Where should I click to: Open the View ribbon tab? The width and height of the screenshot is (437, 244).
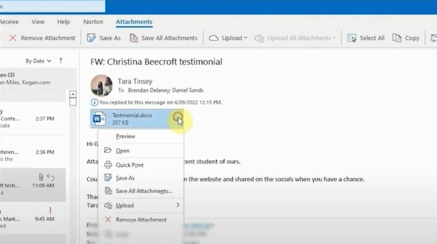38,22
